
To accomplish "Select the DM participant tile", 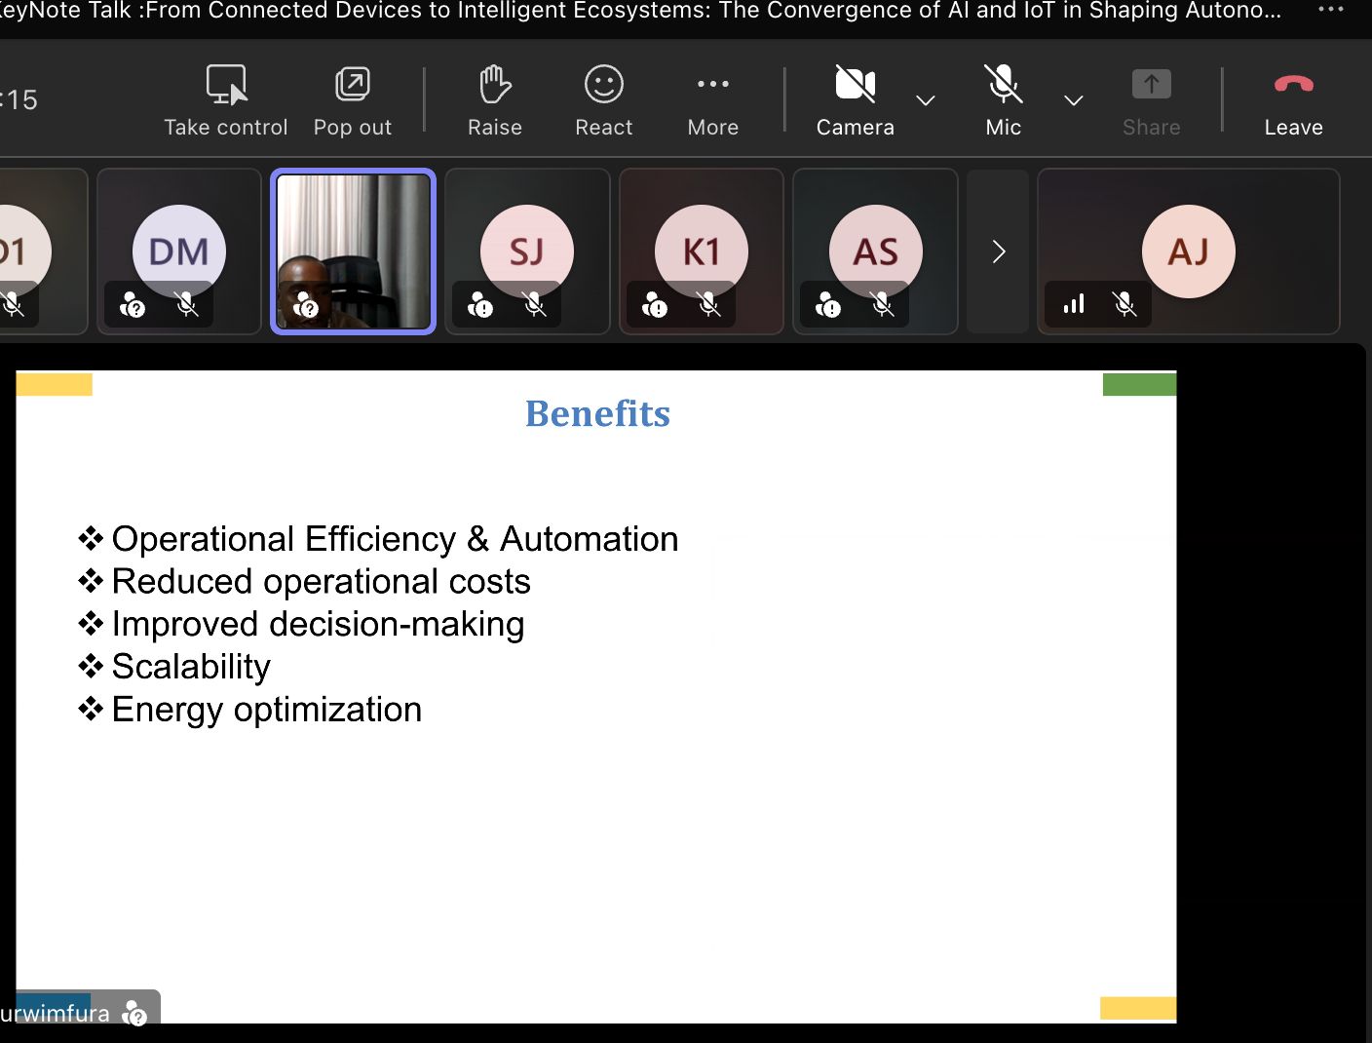I will (179, 251).
